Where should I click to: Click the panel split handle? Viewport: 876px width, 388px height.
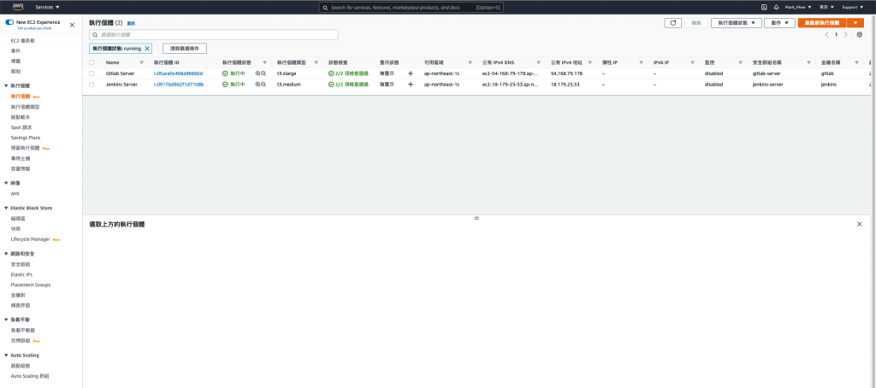click(x=476, y=218)
